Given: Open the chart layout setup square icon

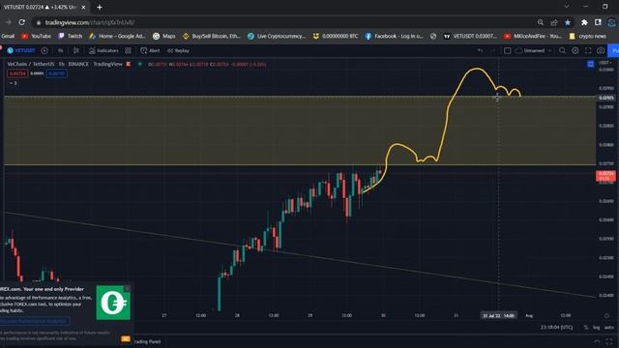Looking at the screenshot, I should (507, 50).
